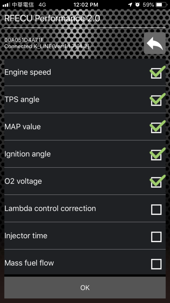The image size is (170, 303).
Task: Uncheck the Ignition angle checkbox
Action: [x=156, y=155]
